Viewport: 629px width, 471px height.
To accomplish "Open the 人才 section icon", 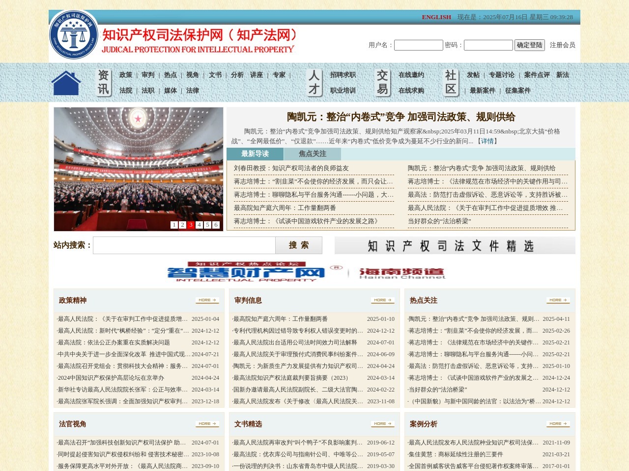I will click(x=314, y=82).
